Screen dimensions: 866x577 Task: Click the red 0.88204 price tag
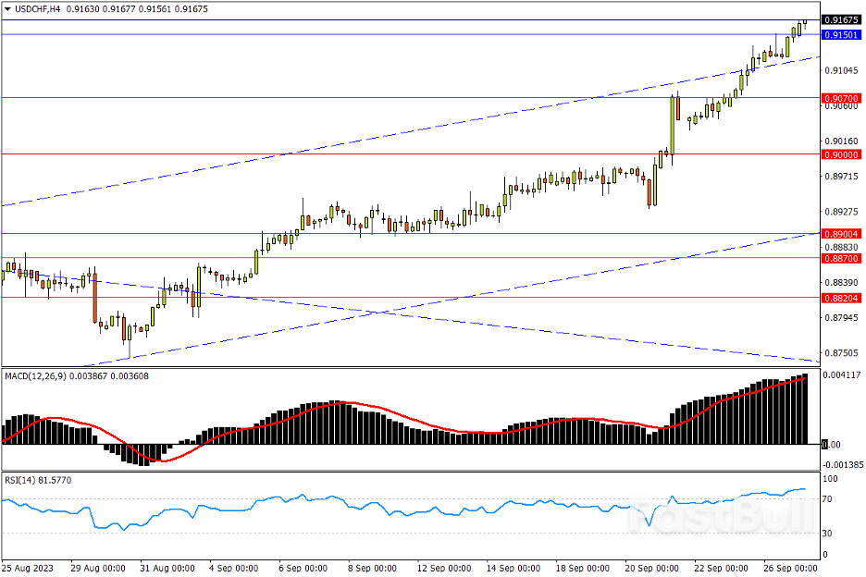(x=840, y=298)
